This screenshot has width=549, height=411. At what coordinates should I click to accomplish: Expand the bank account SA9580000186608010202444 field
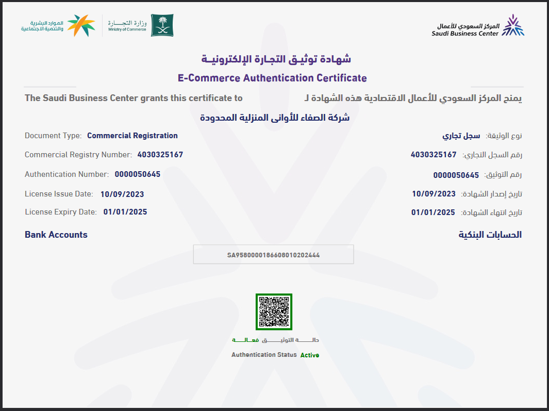273,254
